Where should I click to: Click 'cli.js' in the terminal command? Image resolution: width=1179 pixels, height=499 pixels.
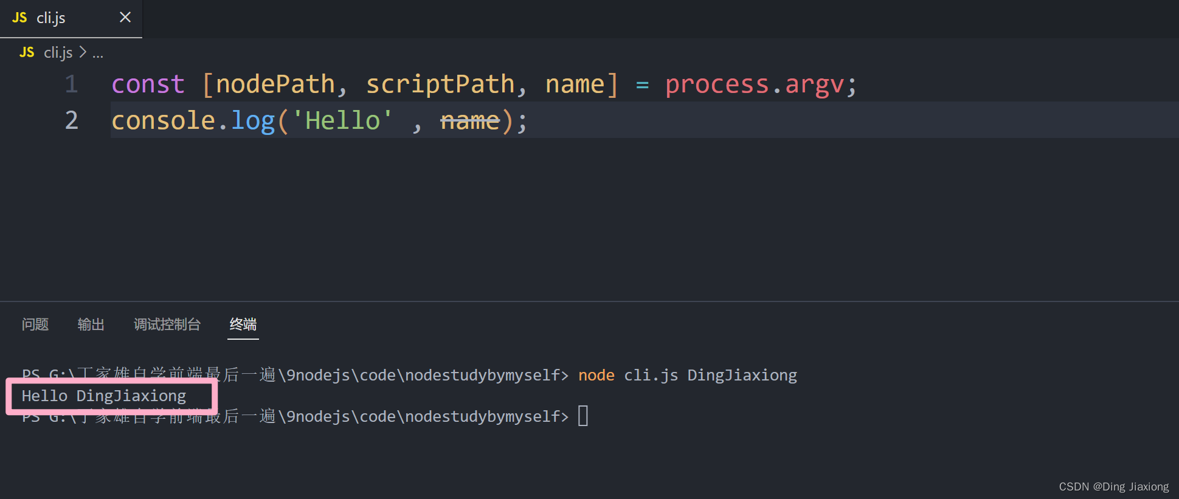651,376
